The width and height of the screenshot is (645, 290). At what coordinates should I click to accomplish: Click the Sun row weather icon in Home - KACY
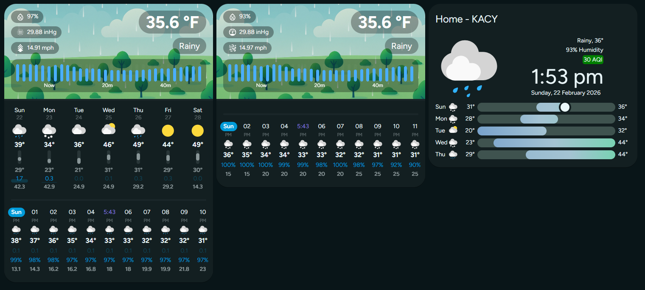click(453, 107)
